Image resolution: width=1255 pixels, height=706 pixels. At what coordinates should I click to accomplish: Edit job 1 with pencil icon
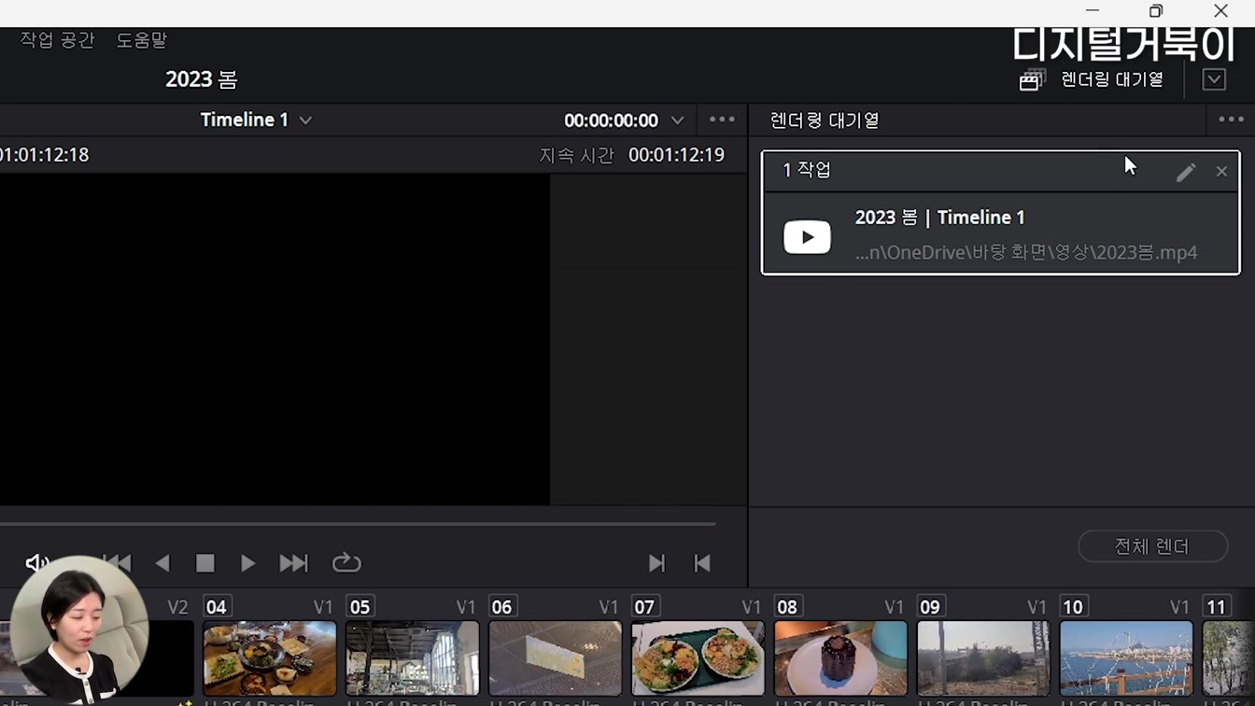[1185, 172]
